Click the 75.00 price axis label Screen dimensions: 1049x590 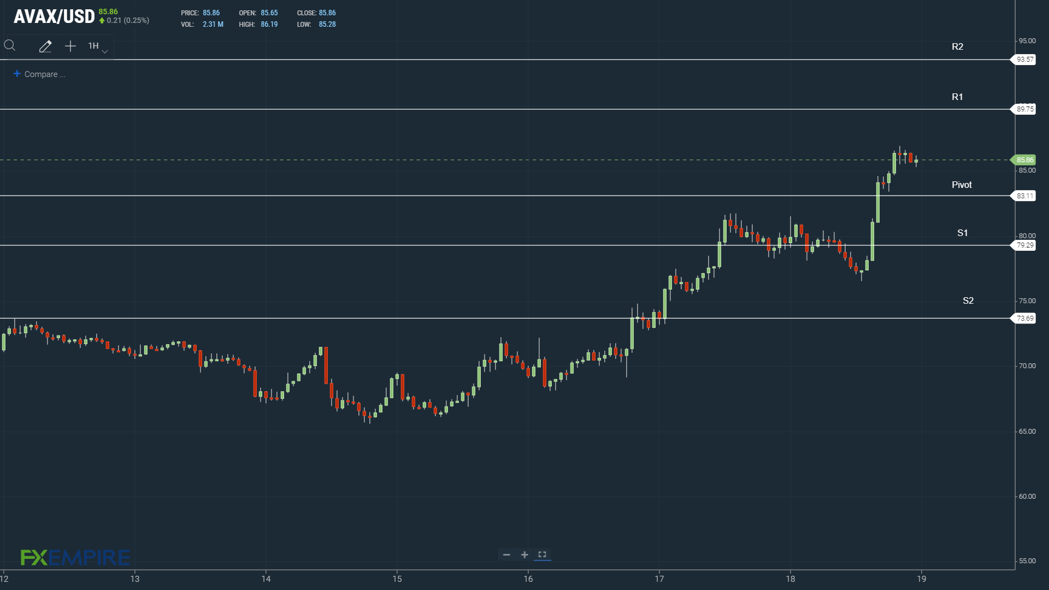tap(1027, 301)
